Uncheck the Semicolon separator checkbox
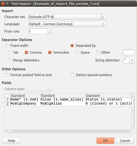Viewport: 137px width, 146px height. pos(50,53)
